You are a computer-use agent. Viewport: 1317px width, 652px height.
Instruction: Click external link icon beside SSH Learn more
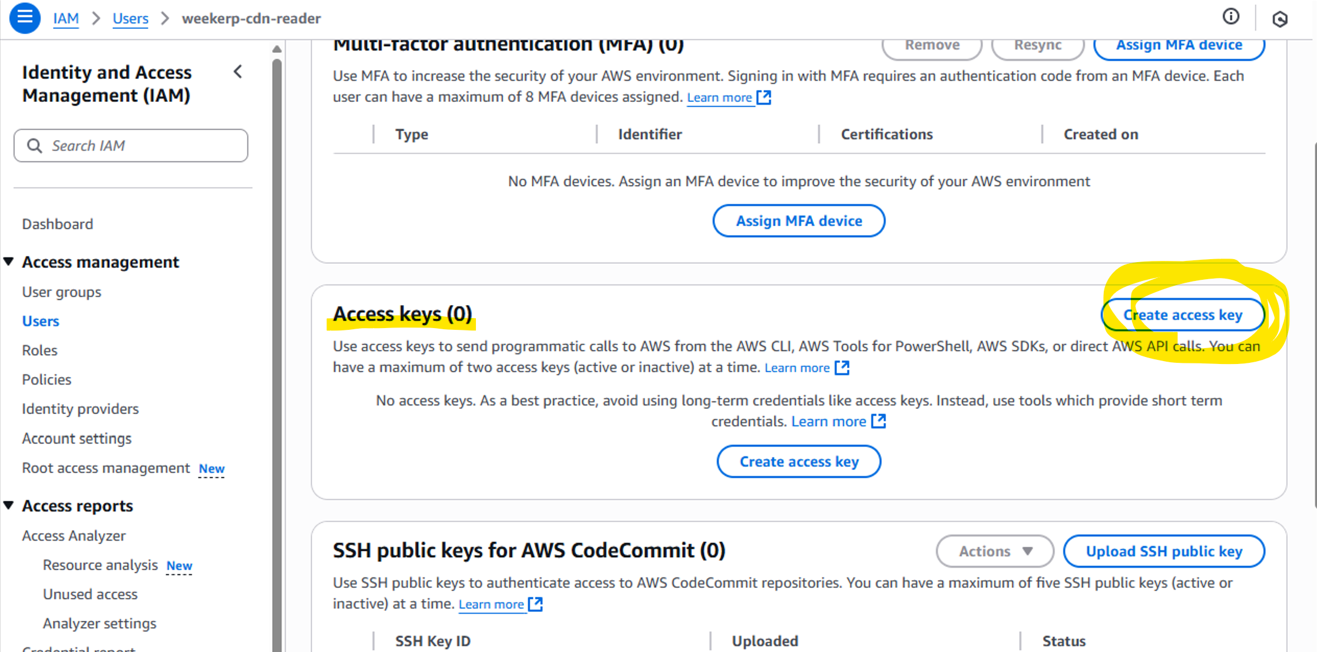point(535,604)
